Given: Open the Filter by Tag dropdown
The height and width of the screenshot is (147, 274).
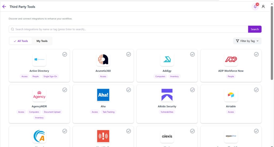Looking at the screenshot, I should [x=247, y=41].
